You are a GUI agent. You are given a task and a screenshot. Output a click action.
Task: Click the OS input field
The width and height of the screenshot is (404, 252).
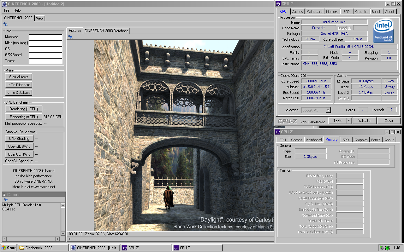[46, 49]
